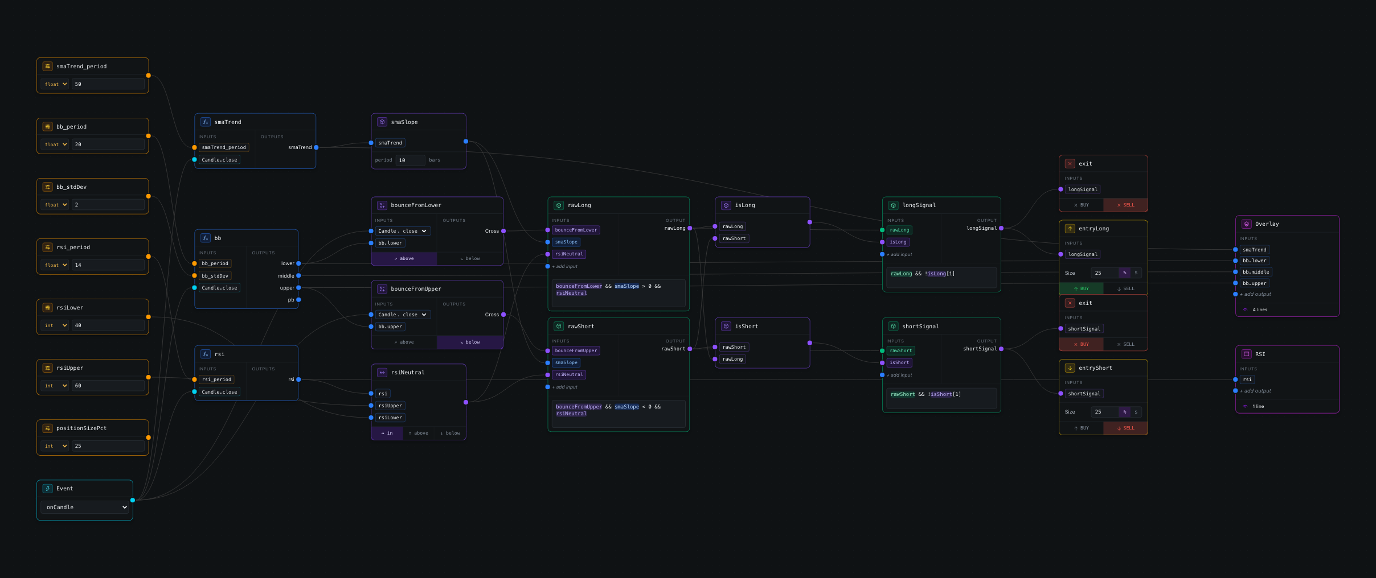The height and width of the screenshot is (578, 1376).
Task: Click the rsi indicator function icon
Action: coord(206,354)
